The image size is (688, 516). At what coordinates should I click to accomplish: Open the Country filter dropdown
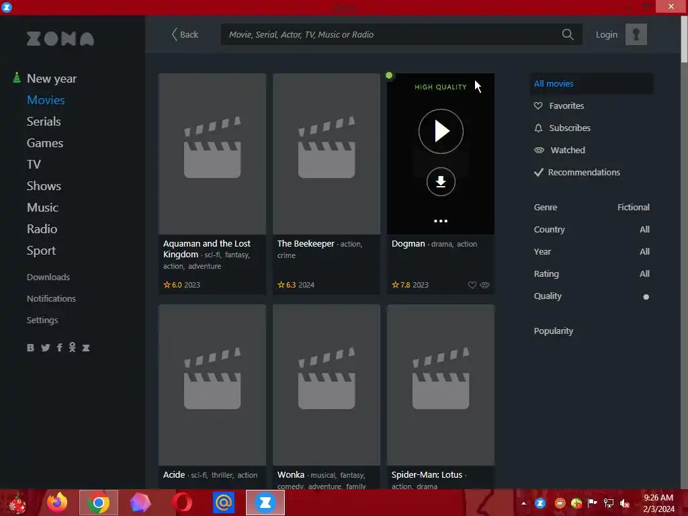(591, 229)
